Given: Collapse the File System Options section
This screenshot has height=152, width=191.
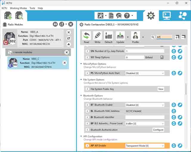Looking at the screenshot, I should pyautogui.click(x=81, y=79).
